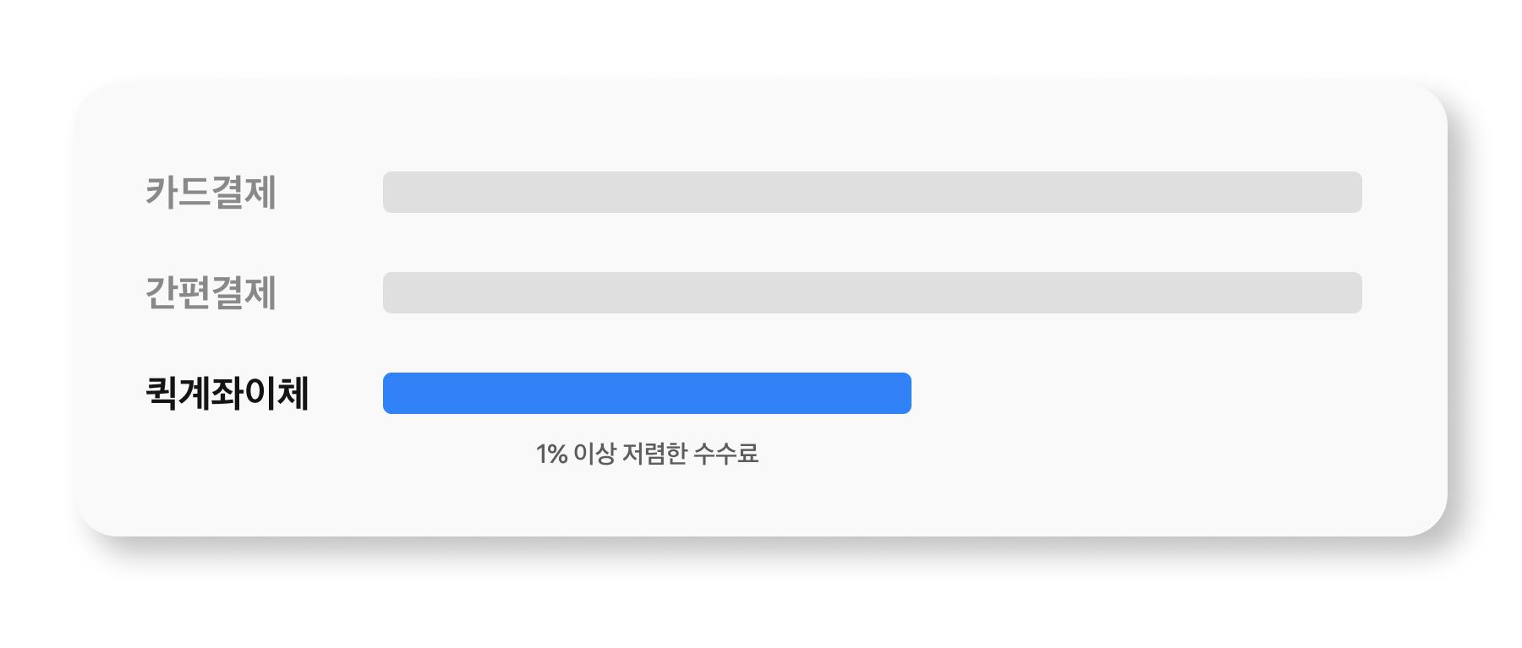Select the blue 퀵계좌이체 bar

[x=647, y=393]
